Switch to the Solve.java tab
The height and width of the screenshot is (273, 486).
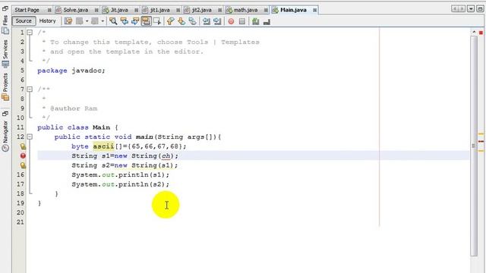(x=76, y=10)
